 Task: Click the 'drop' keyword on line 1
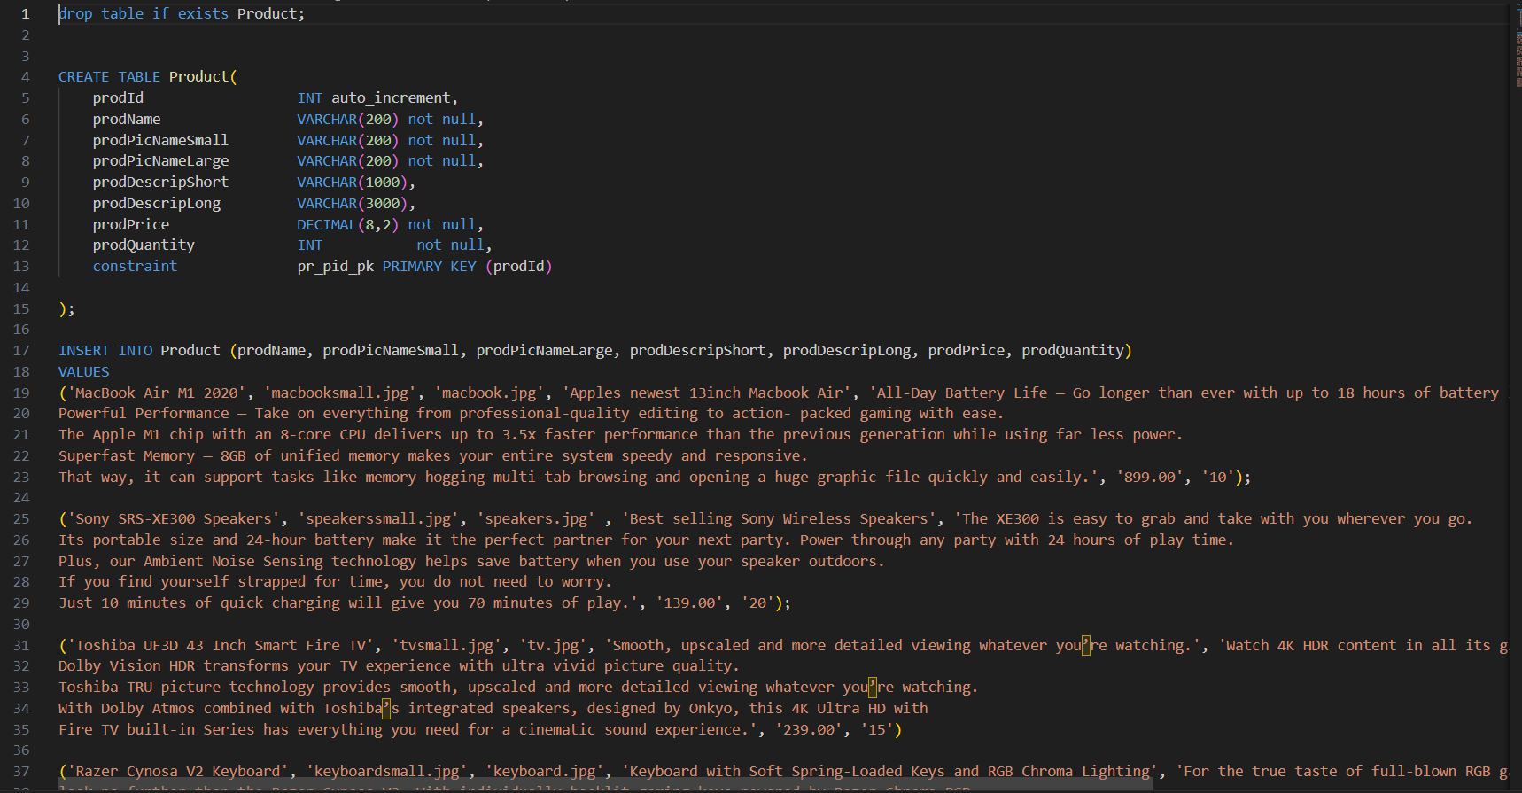point(75,14)
